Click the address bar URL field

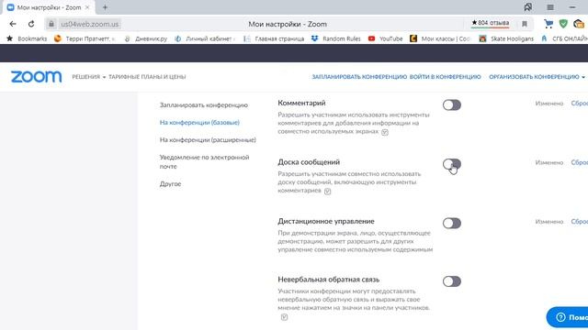90,24
